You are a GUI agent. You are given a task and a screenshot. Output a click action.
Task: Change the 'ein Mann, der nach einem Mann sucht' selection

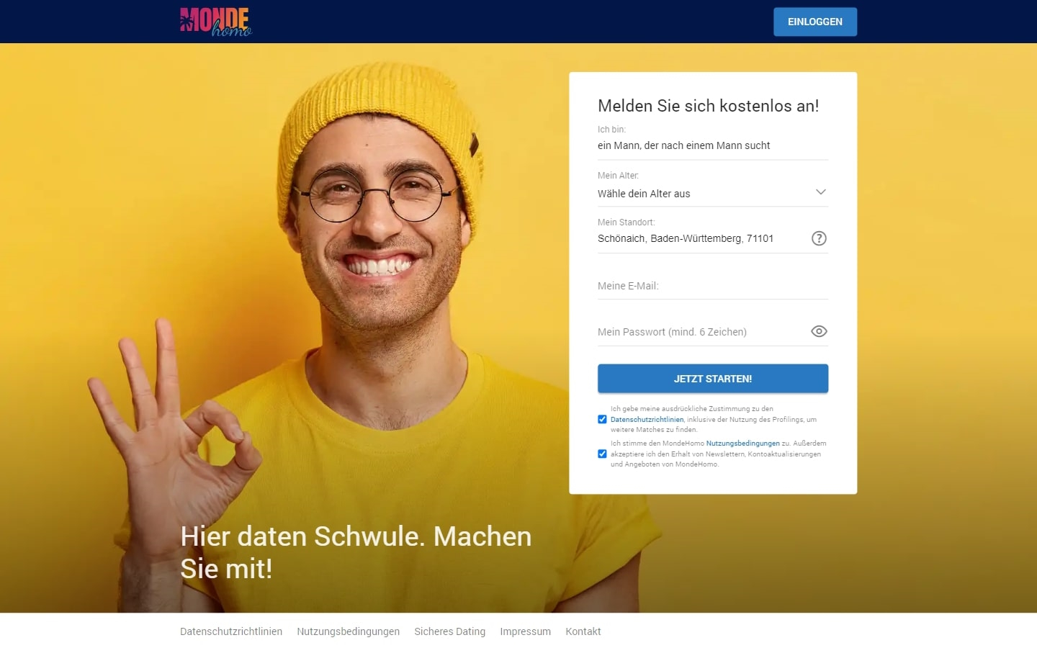coord(713,145)
